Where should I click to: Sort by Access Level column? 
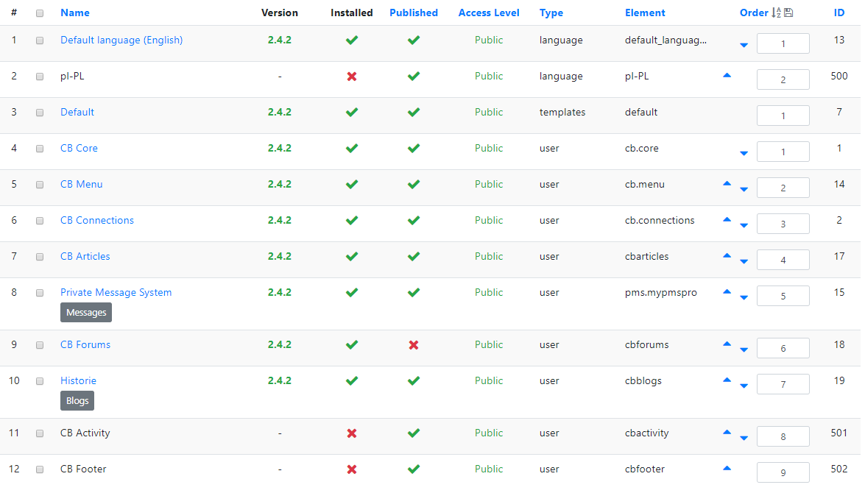[x=489, y=13]
